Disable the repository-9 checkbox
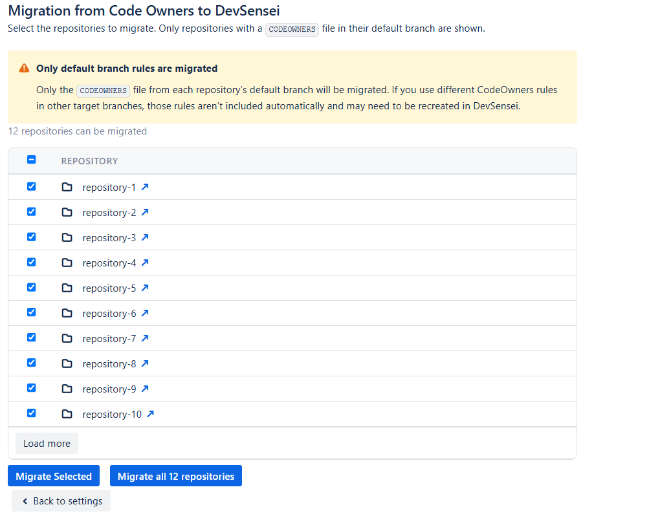Viewport: 649px width, 518px height. point(32,388)
